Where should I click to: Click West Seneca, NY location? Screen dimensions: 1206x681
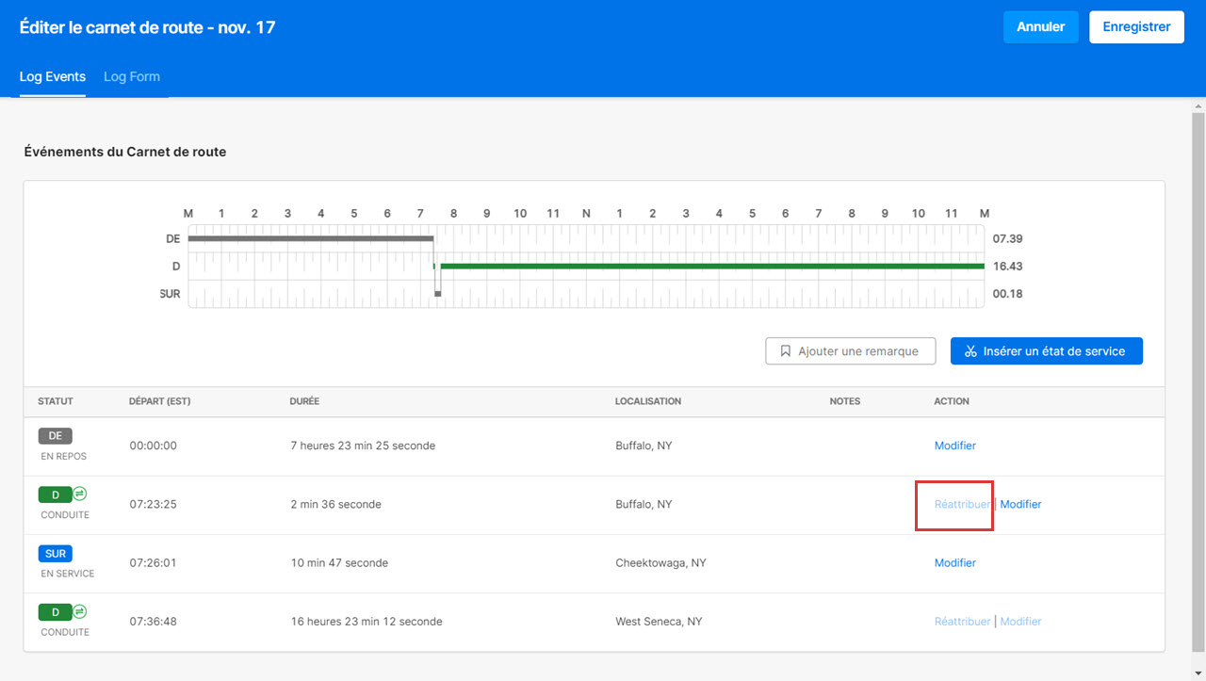coord(658,622)
